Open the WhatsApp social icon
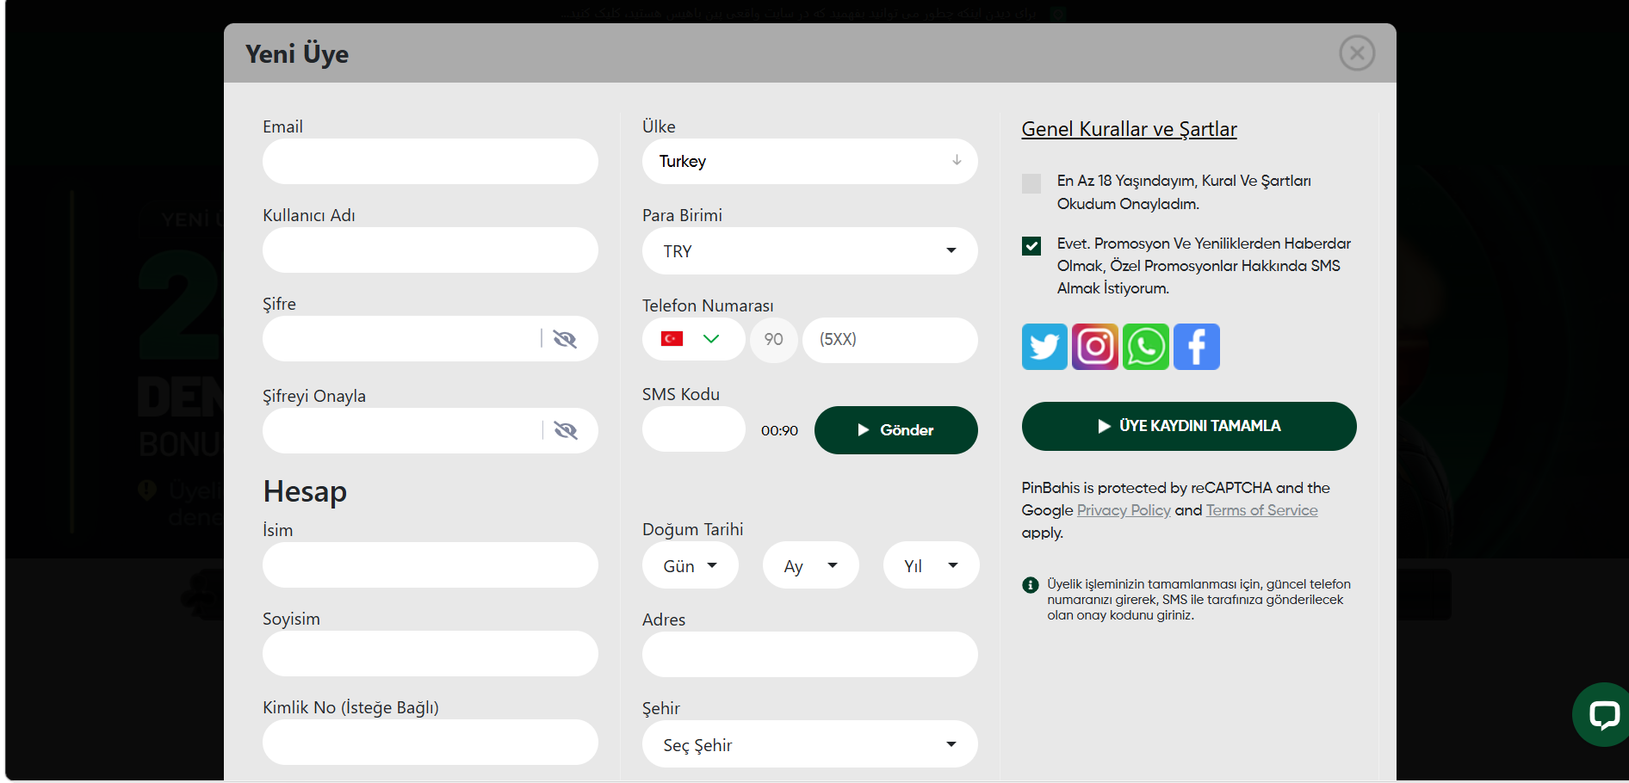This screenshot has width=1629, height=783. [1146, 347]
